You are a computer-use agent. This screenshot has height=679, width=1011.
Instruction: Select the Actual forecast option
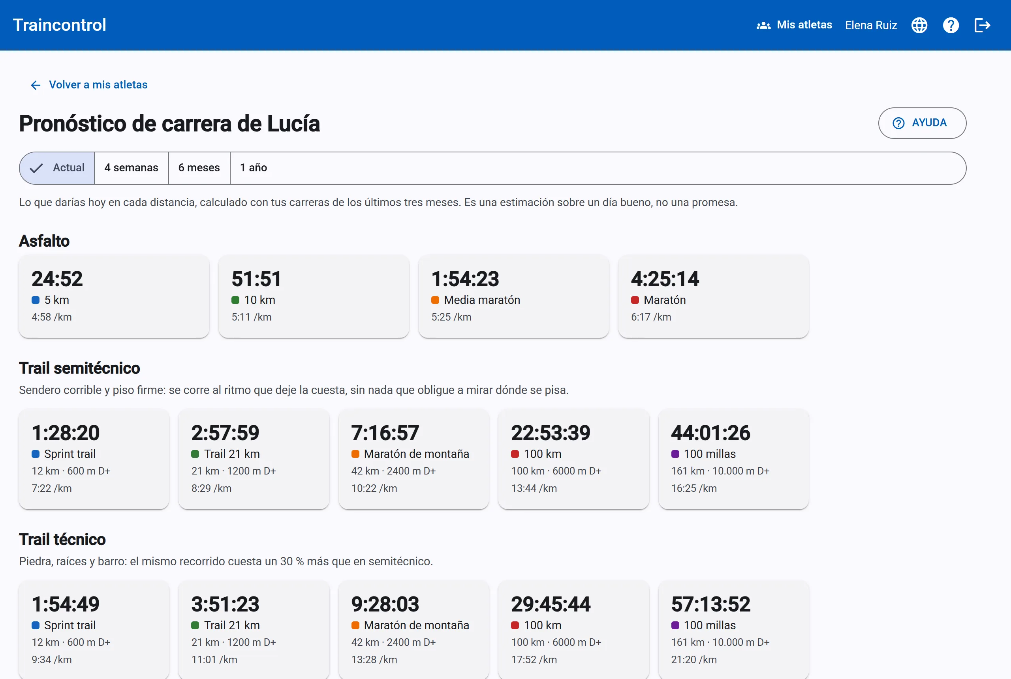[x=57, y=168]
